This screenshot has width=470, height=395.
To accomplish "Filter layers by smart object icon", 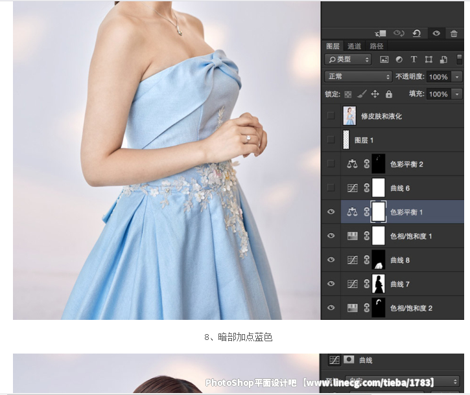I will coord(443,60).
